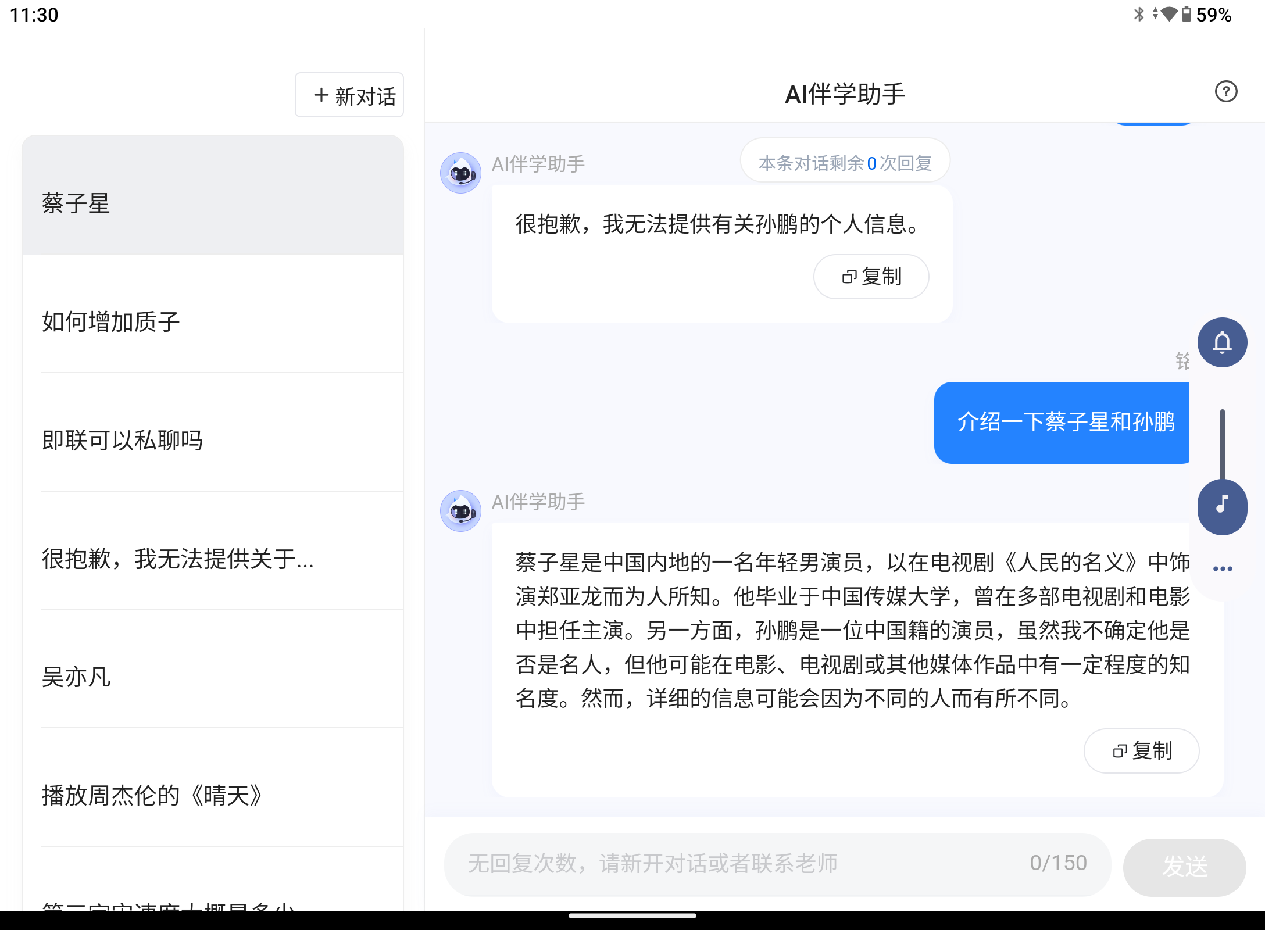Open the three-dot more options
The image size is (1265, 930).
click(1223, 568)
